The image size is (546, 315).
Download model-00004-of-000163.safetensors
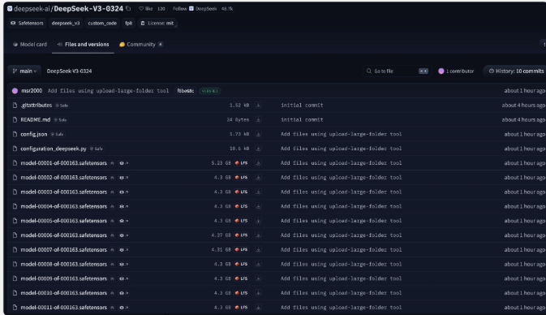pos(258,207)
